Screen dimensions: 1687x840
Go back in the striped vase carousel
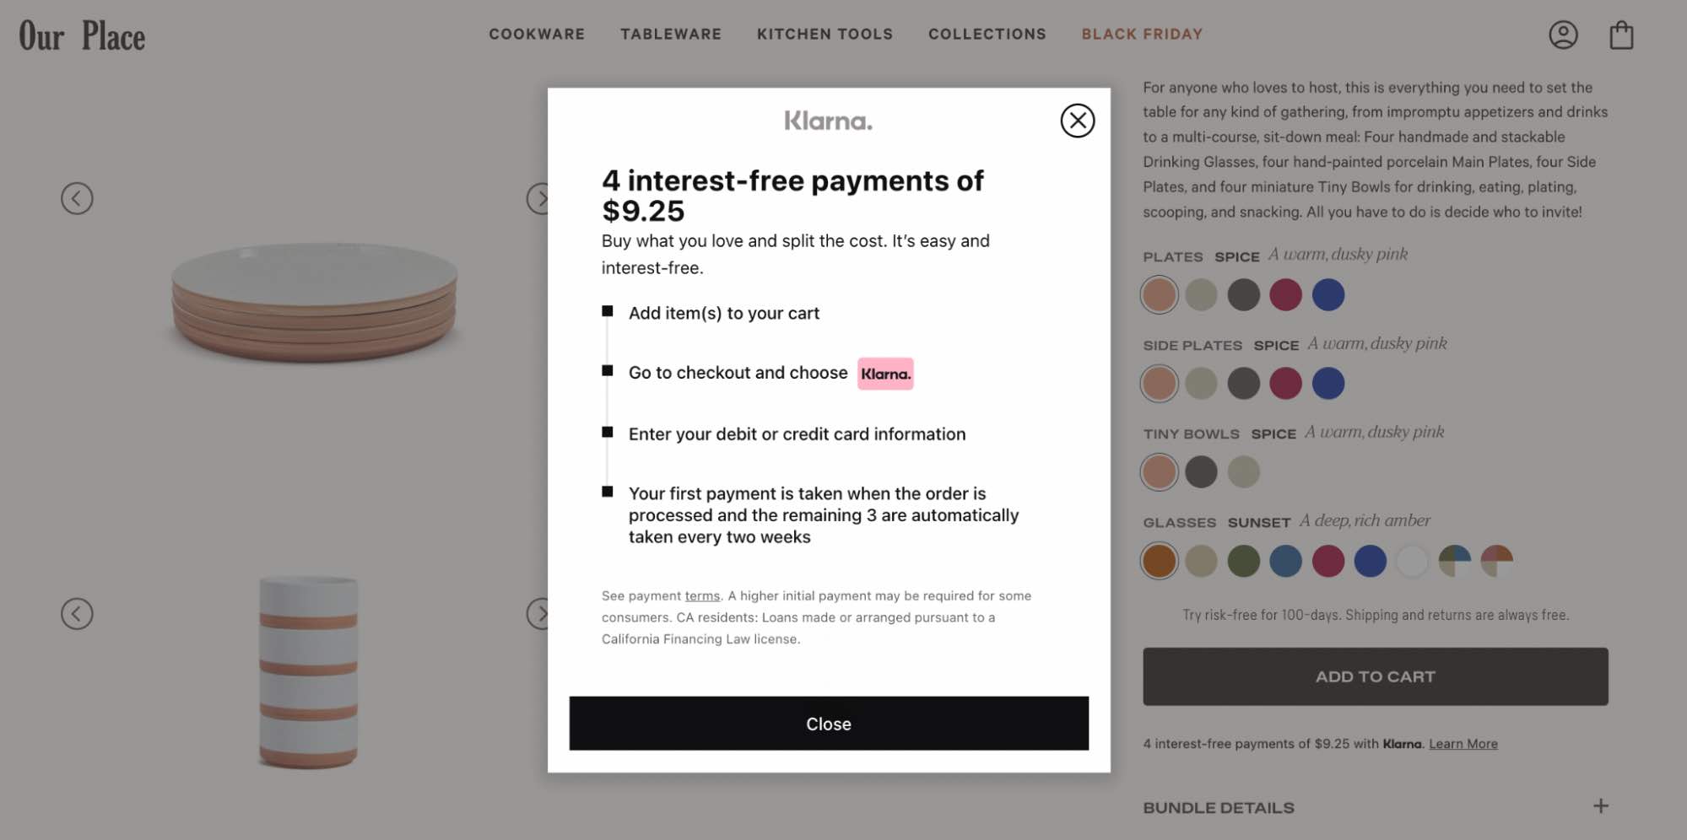pyautogui.click(x=78, y=614)
